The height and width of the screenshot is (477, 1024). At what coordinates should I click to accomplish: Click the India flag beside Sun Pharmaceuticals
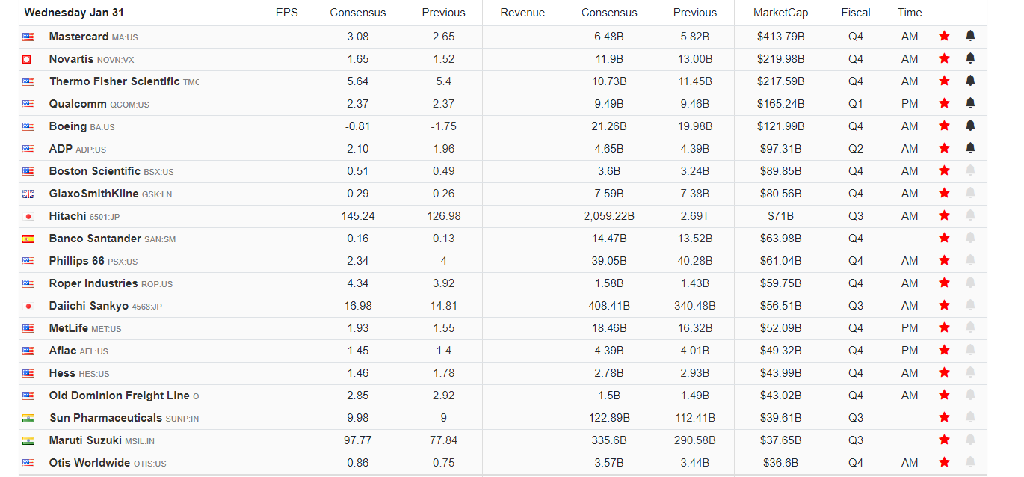click(x=28, y=418)
